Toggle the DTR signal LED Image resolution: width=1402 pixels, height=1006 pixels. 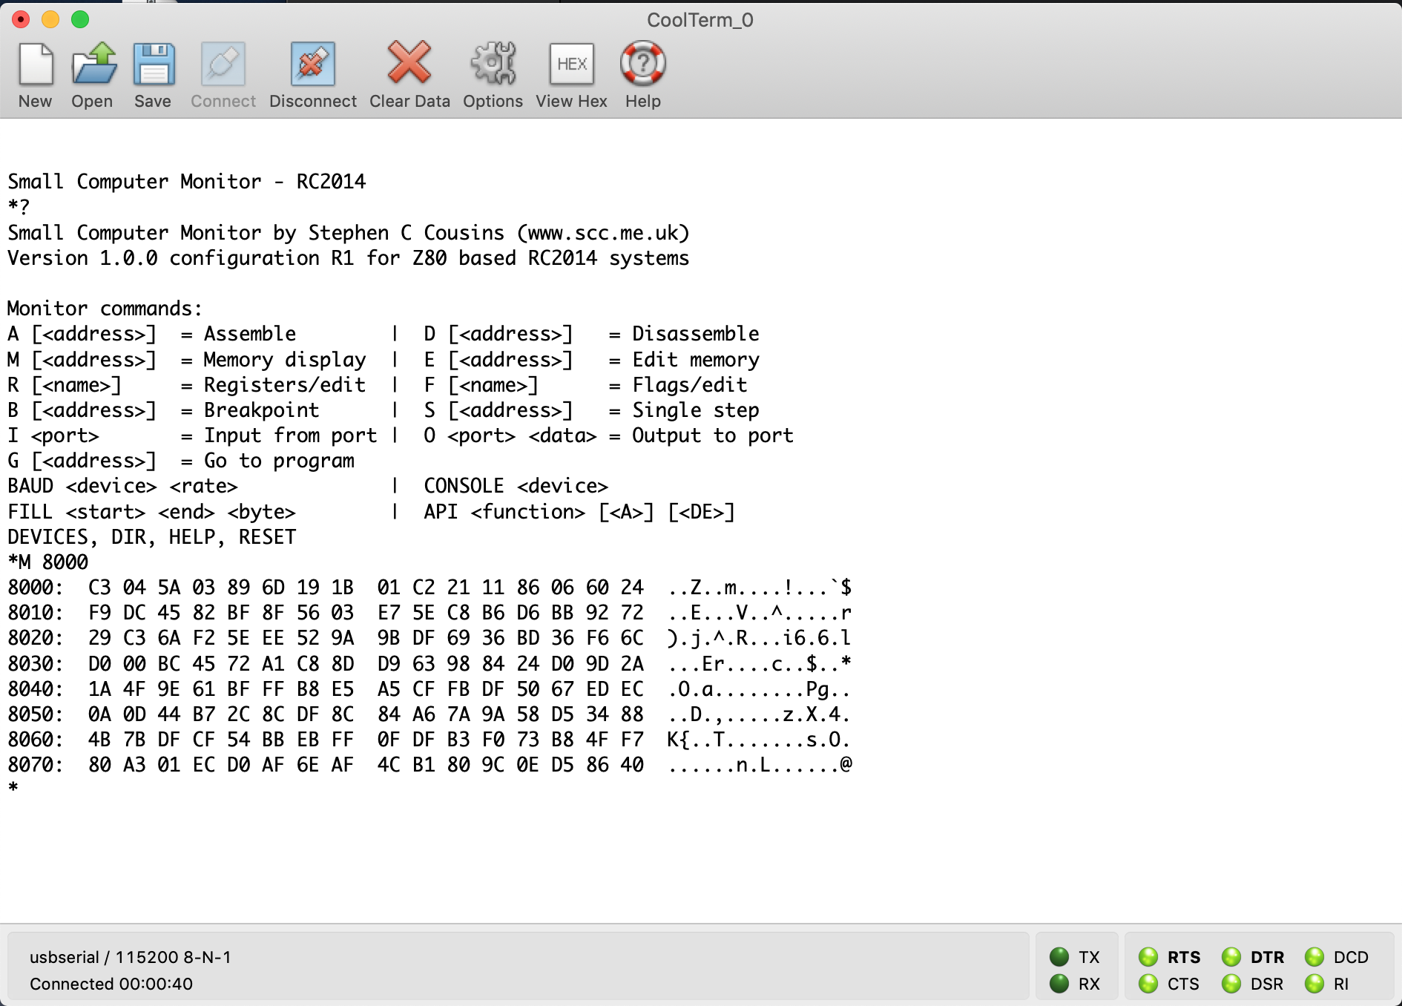(1231, 956)
